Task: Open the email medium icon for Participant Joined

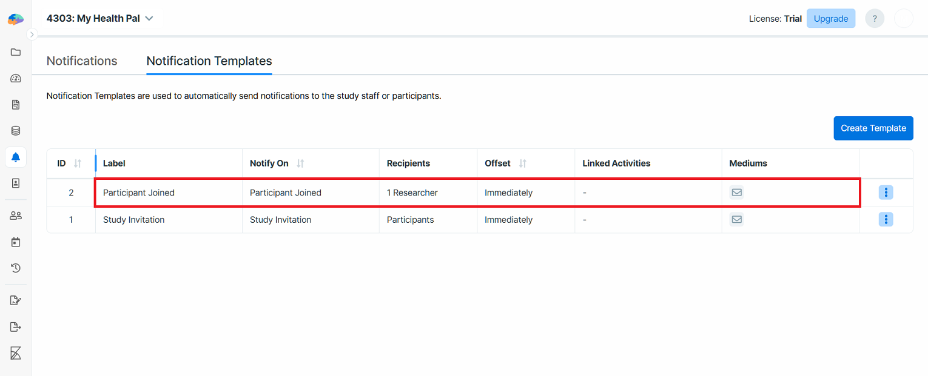Action: [736, 192]
